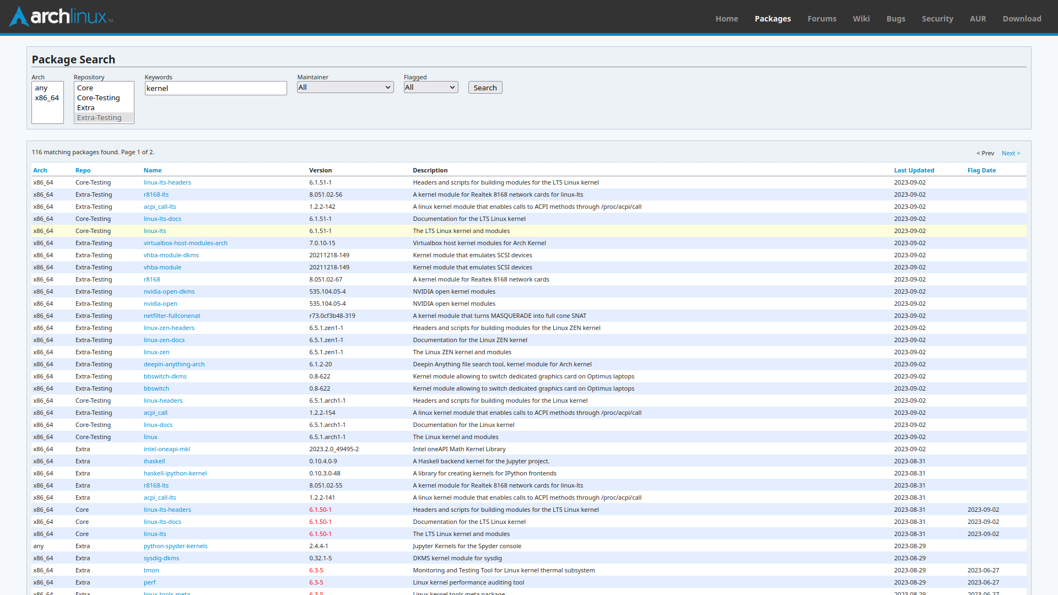Open linux-docs package link
Viewport: 1058px width, 595px height.
pyautogui.click(x=158, y=425)
